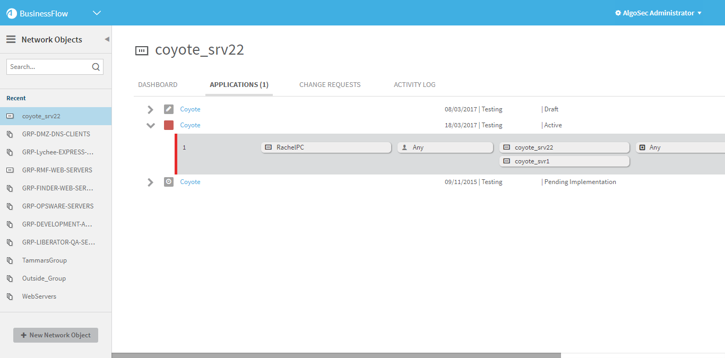Image resolution: width=725 pixels, height=358 pixels.
Task: Click the host icon next to RachelPC
Action: click(268, 147)
